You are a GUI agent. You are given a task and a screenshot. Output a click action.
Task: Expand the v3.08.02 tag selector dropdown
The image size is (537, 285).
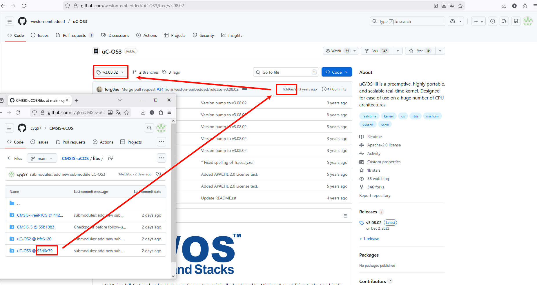(x=111, y=72)
